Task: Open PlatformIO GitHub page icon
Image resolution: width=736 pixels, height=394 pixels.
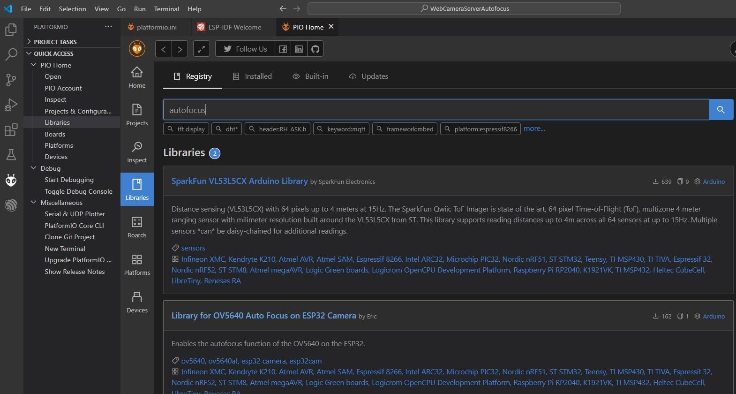Action: [315, 49]
